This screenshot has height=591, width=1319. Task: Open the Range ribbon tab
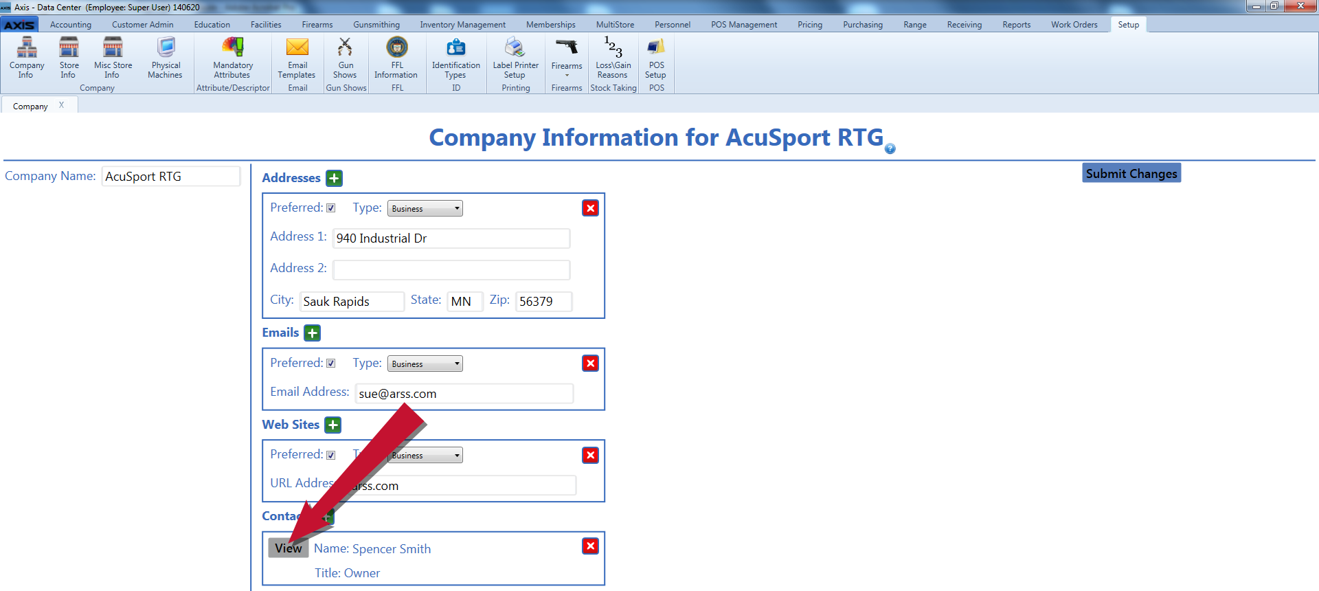click(x=915, y=25)
